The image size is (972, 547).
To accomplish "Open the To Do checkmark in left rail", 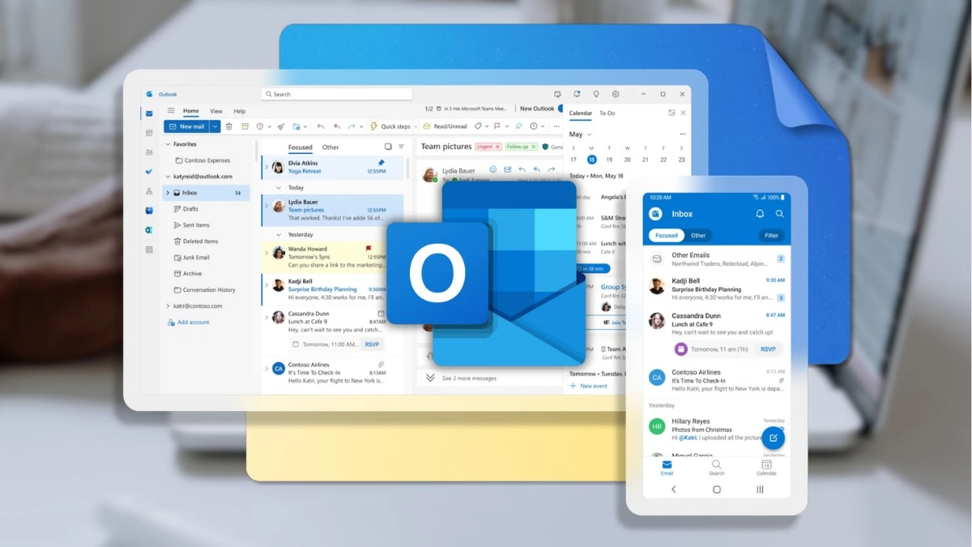I will [149, 172].
